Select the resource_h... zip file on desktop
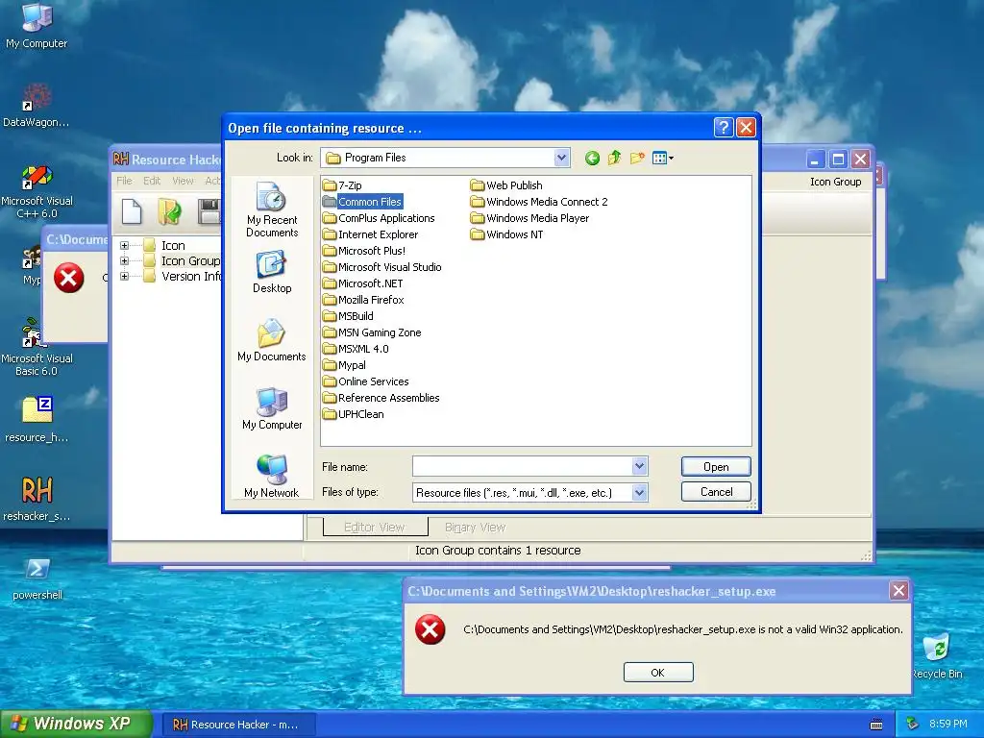 [37, 420]
